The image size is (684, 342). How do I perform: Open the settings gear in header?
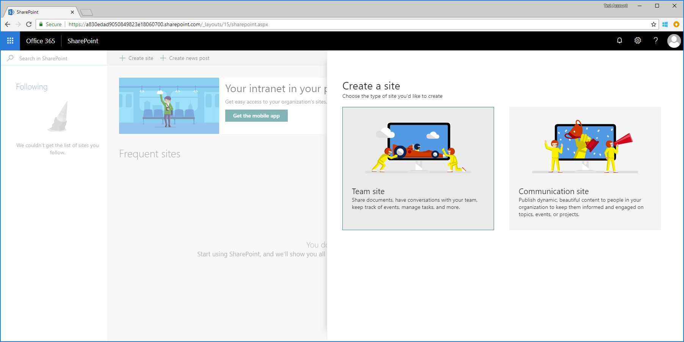click(638, 41)
